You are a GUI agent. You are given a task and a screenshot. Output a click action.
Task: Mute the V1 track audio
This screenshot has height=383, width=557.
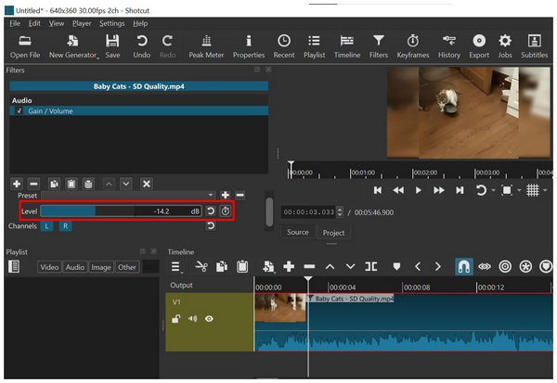click(193, 319)
